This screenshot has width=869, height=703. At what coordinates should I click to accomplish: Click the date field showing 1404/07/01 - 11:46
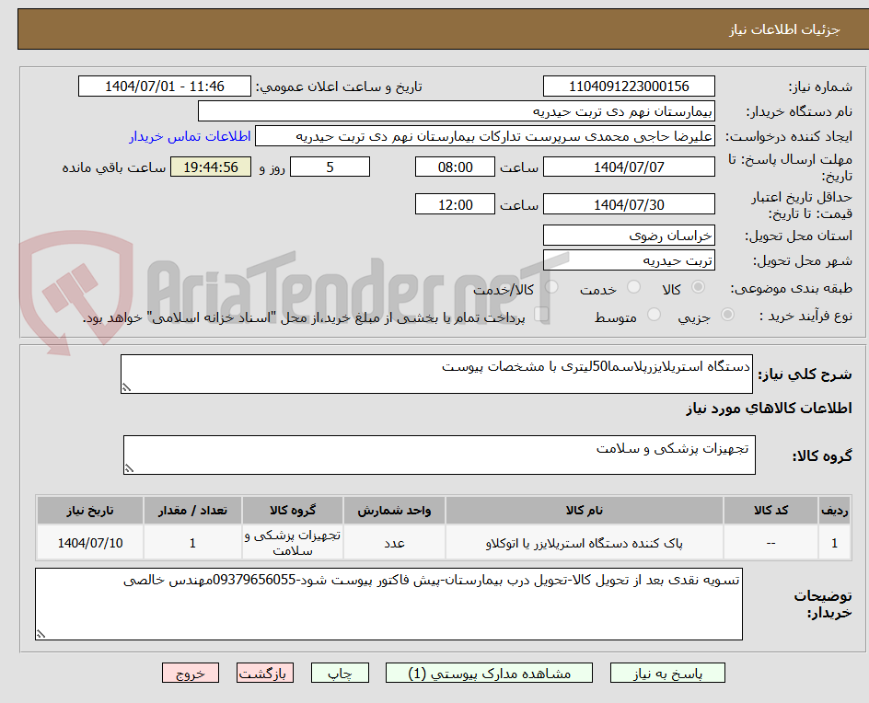164,86
